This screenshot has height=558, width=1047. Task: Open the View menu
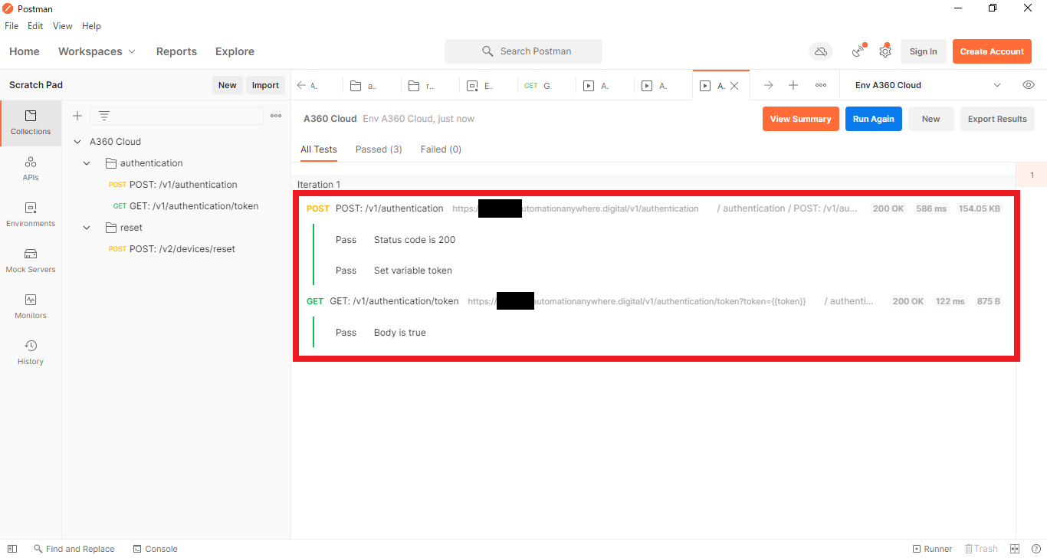63,26
